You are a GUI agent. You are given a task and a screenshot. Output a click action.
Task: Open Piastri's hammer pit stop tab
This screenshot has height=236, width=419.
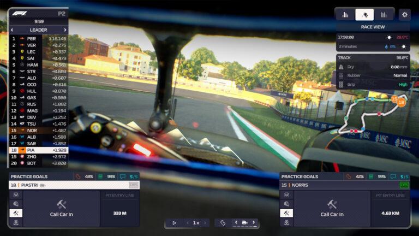[x=16, y=213]
